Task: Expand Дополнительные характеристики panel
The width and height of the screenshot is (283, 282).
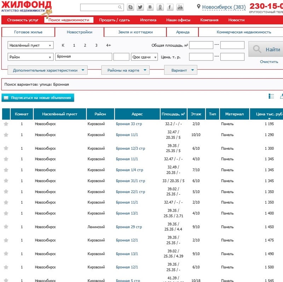Action: [x=47, y=70]
